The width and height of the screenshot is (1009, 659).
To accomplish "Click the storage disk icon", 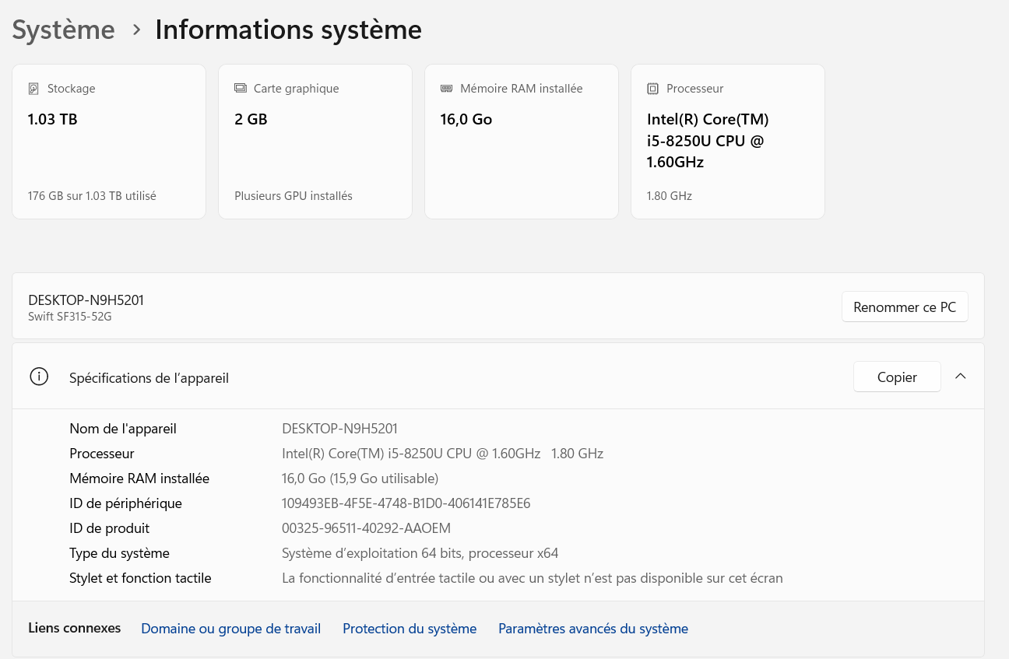I will [x=33, y=89].
